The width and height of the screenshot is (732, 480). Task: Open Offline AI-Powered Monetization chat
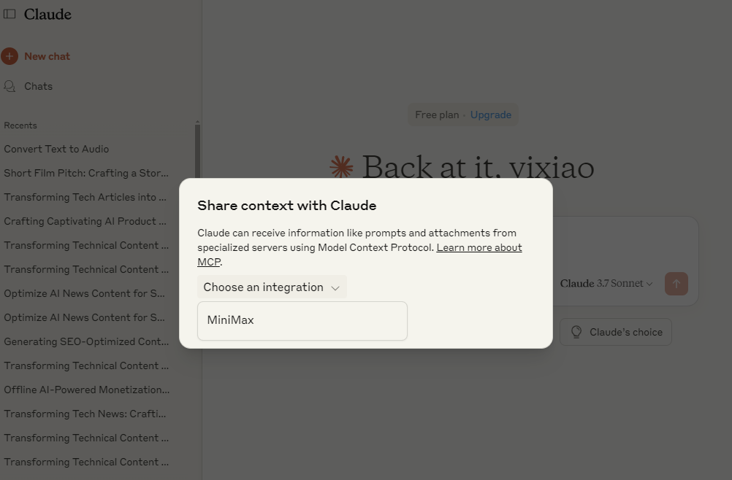(86, 390)
